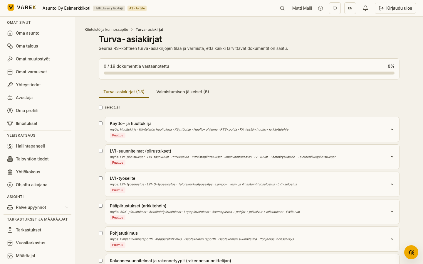Click the Omat varaukset calendar icon
423x264 pixels.
click(10, 72)
